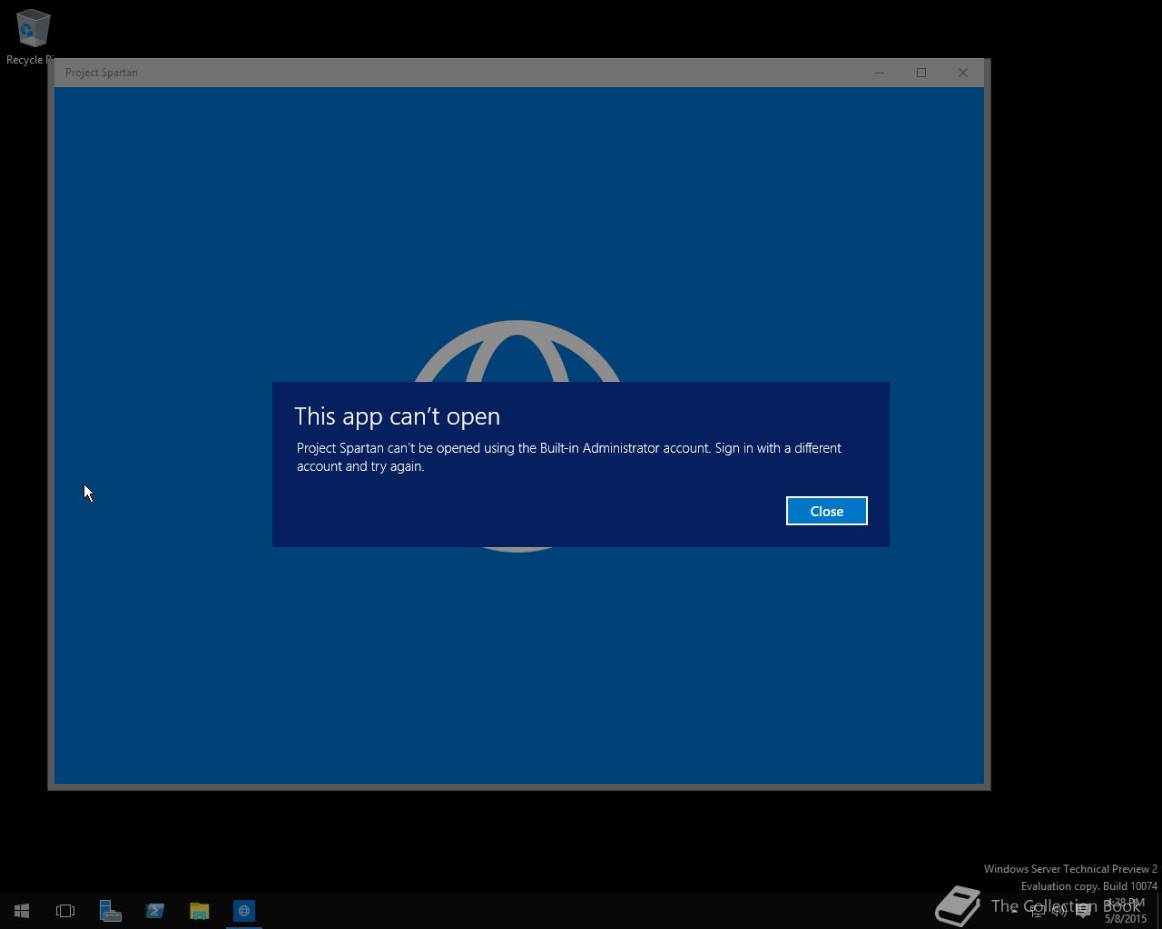Click the 'This app can't open' heading
1162x929 pixels.
[397, 416]
